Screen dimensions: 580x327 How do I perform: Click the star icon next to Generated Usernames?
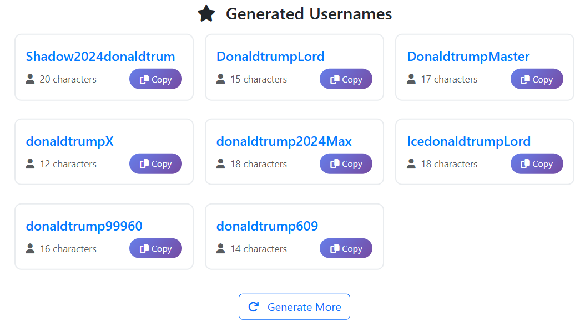206,13
